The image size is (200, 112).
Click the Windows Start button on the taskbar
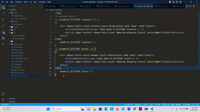(x=48, y=109)
